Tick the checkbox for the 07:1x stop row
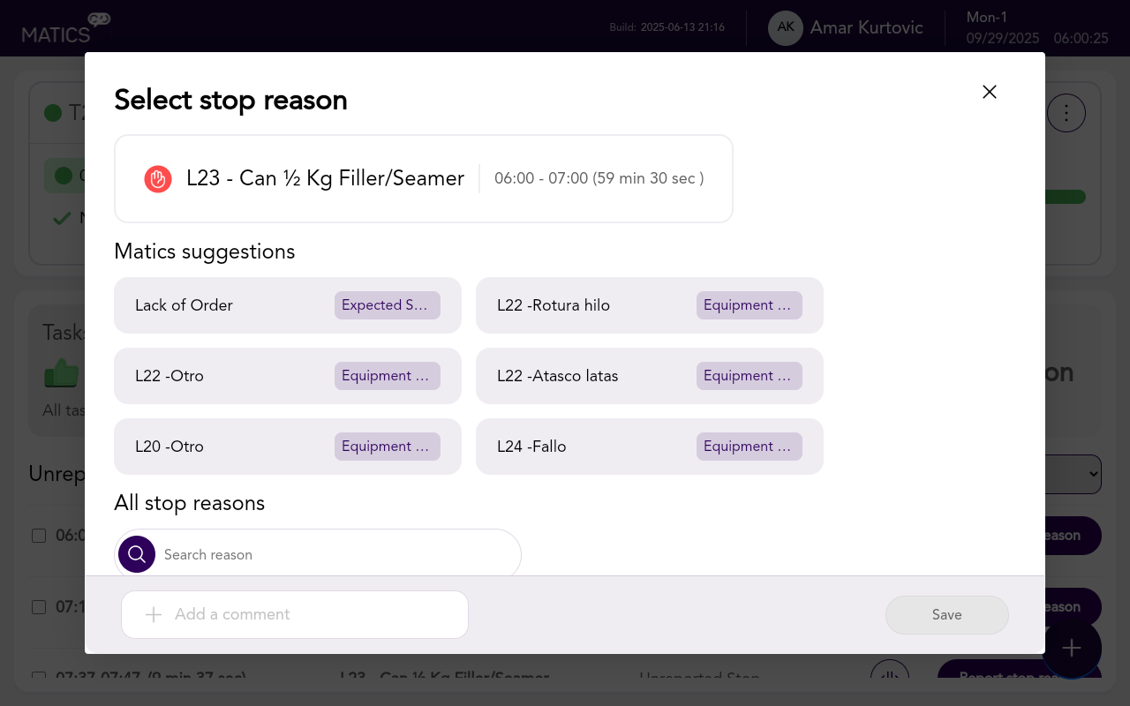 39,607
